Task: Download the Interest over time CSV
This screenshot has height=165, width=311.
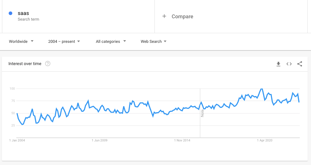Action: 279,64
